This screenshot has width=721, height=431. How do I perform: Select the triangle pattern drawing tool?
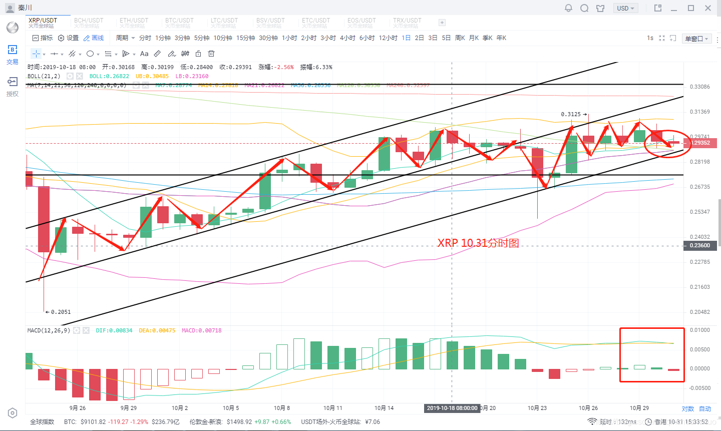tap(126, 54)
